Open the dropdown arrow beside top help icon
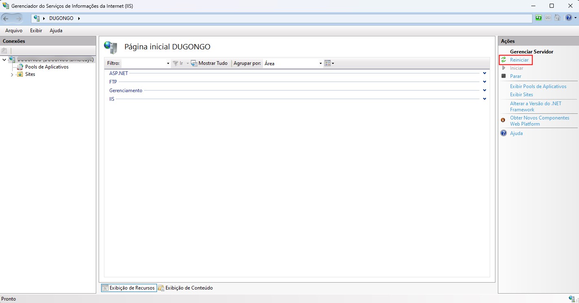This screenshot has height=303, width=579. point(575,18)
